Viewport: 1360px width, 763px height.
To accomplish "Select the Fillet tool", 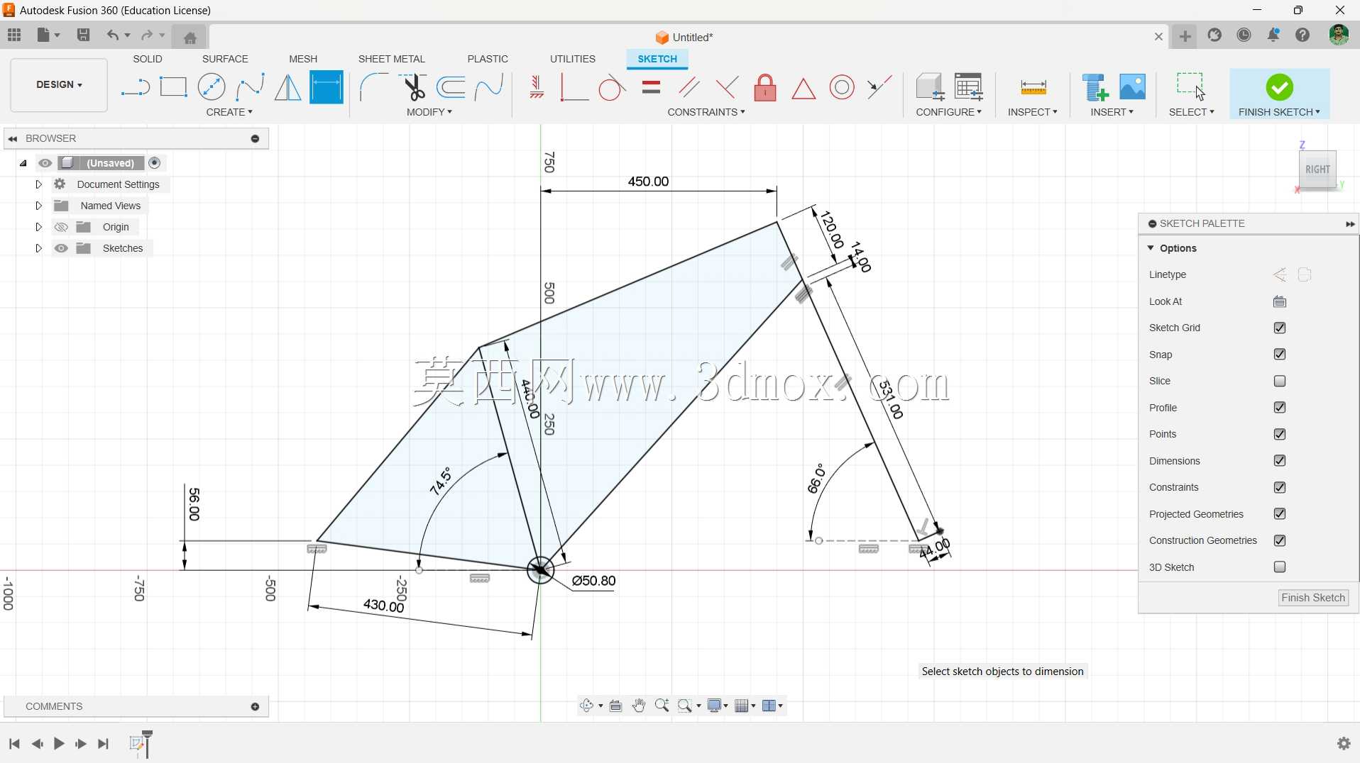I will (x=374, y=87).
